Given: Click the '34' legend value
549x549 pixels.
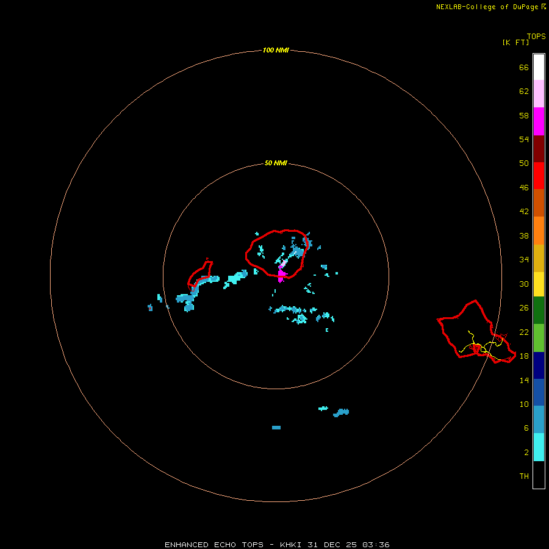Looking at the screenshot, I should pos(524,259).
